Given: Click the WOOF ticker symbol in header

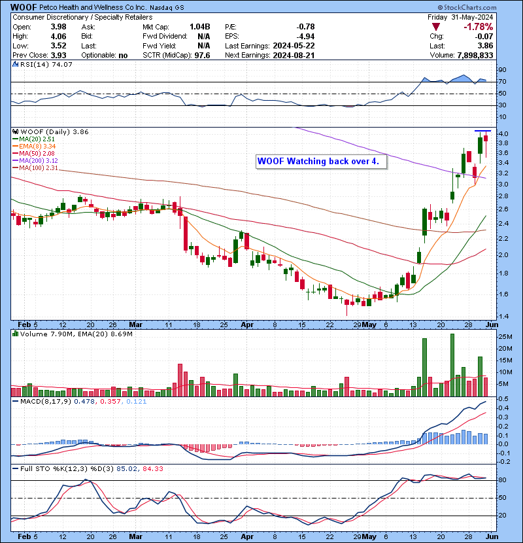Looking at the screenshot, I should (22, 7).
